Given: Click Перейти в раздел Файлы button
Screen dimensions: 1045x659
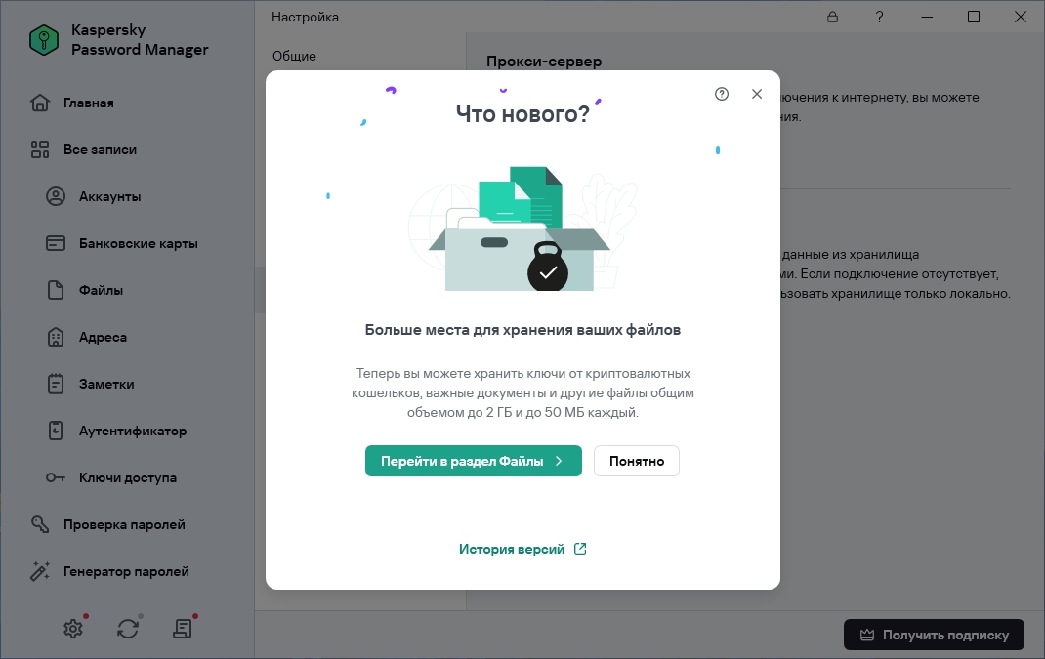Looking at the screenshot, I should click(474, 461).
